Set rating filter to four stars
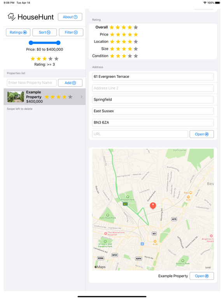The width and height of the screenshot is (224, 299). click(51, 59)
